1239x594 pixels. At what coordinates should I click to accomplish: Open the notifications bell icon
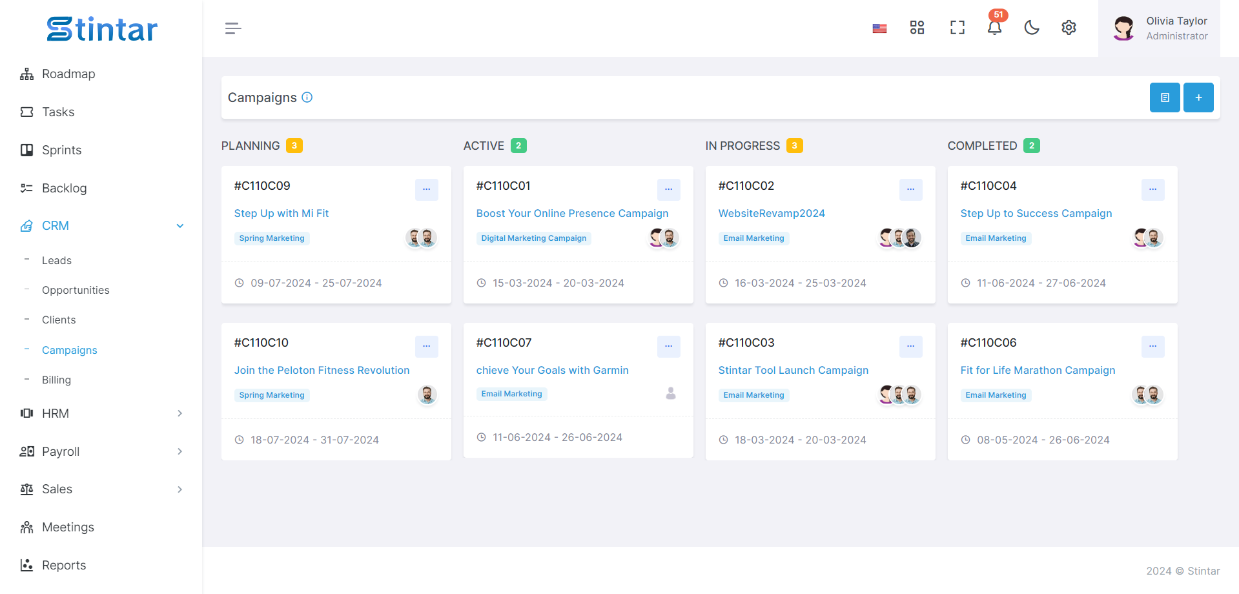994,28
